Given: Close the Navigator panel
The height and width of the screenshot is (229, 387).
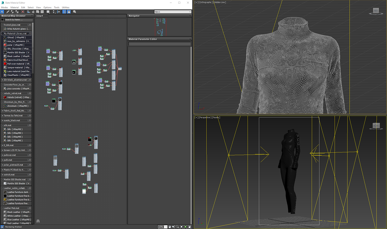Looking at the screenshot, I should coord(190,16).
